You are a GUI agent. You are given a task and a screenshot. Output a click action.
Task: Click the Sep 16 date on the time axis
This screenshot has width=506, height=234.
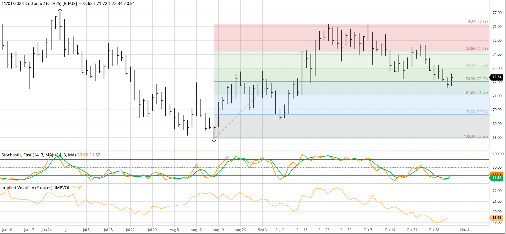[302, 230]
